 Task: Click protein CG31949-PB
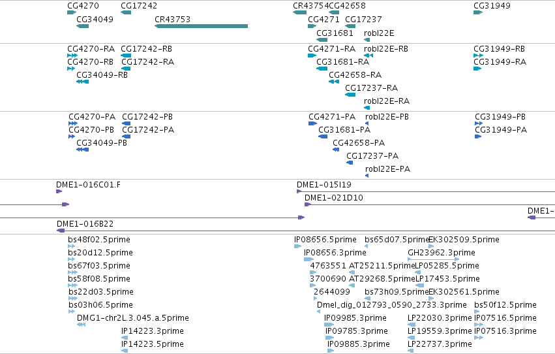(500, 116)
